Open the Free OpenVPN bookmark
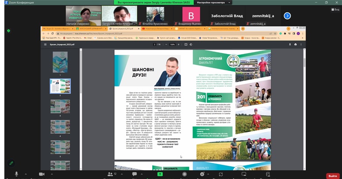Screen dimensions: 342x179 (52, 38)
